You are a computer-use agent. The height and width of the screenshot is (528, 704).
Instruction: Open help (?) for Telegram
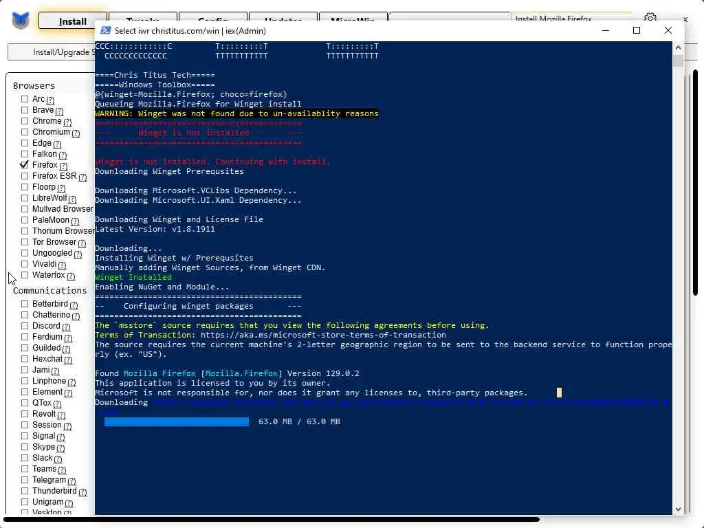tap(71, 481)
